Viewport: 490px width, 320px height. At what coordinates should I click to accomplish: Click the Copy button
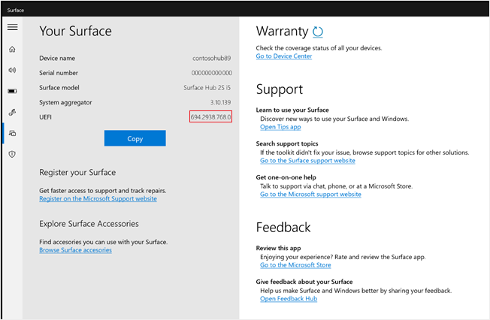(x=135, y=138)
